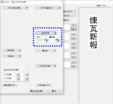Click the dialog title bar app icon

2,2
